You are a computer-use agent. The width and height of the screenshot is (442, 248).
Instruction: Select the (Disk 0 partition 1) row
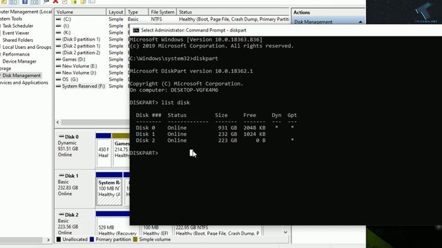(x=81, y=39)
